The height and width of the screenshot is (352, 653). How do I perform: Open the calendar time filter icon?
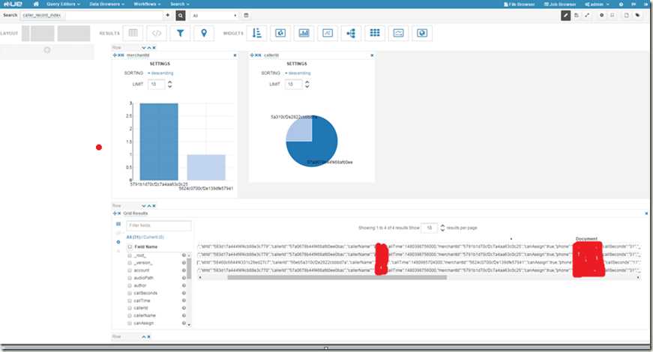tap(246, 16)
